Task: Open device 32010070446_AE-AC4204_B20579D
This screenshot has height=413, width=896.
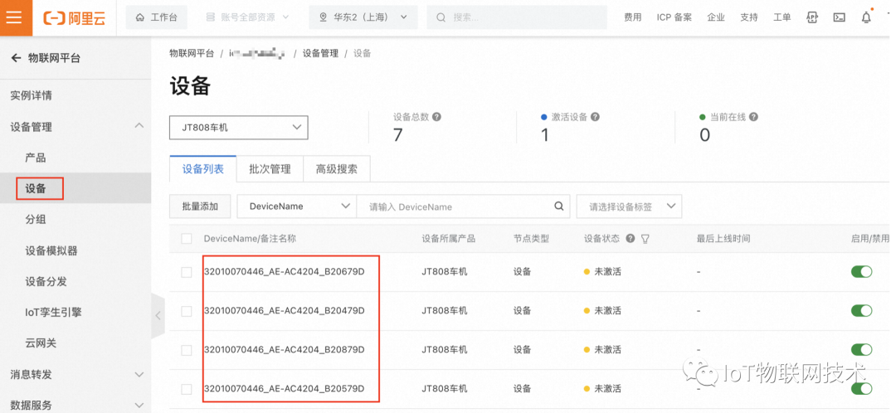Action: 284,388
